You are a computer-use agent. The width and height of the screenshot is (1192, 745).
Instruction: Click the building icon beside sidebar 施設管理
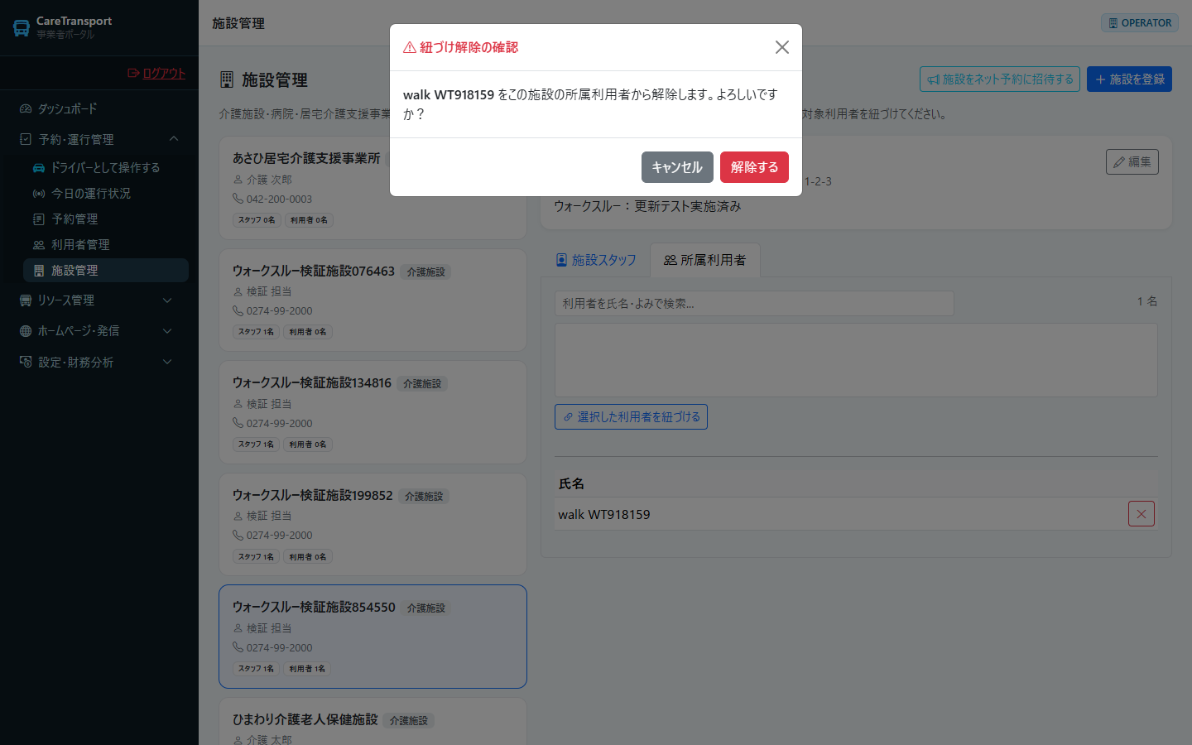[39, 271]
